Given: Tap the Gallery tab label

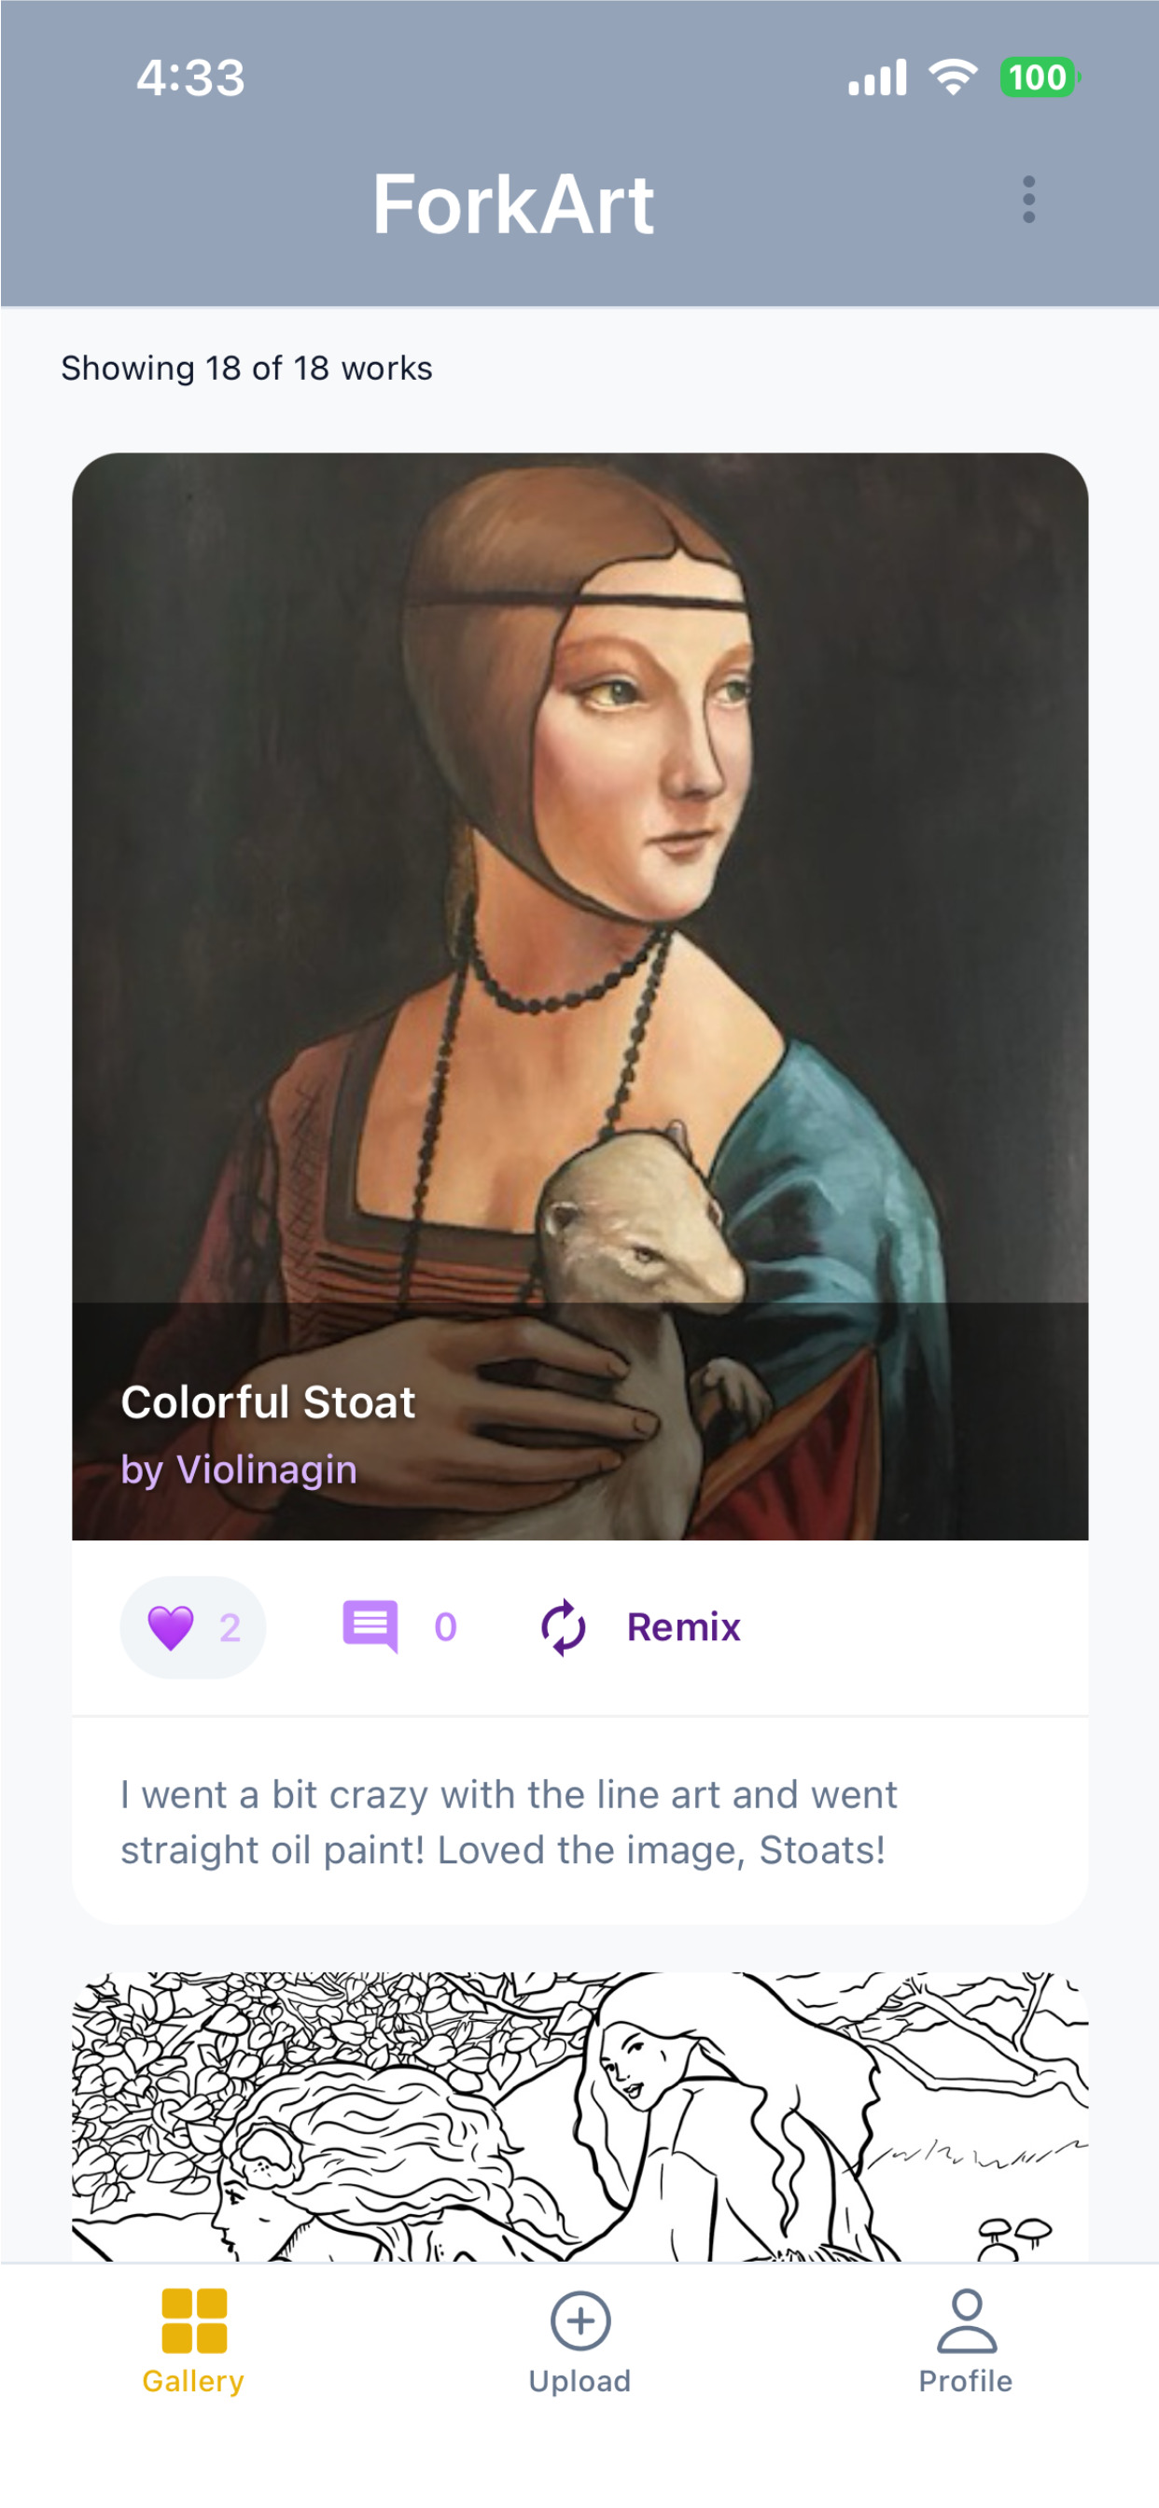Looking at the screenshot, I should coord(194,2381).
